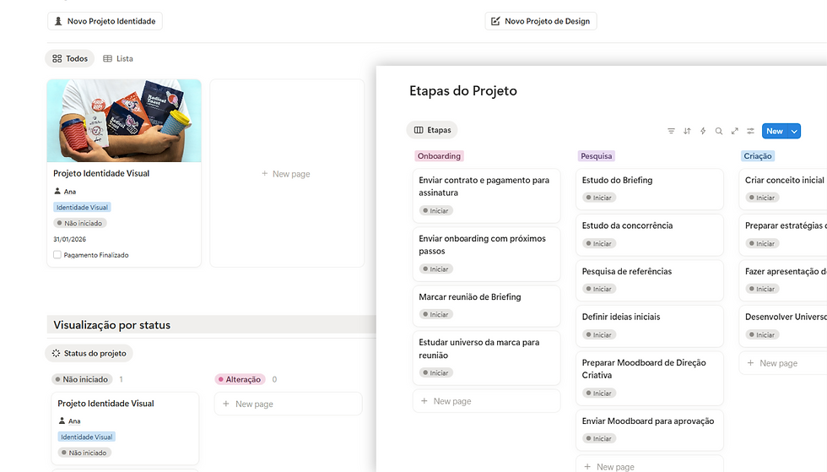The height and width of the screenshot is (472, 827).
Task: Click the person icon in Novo Projeto Identidade
Action: click(58, 21)
